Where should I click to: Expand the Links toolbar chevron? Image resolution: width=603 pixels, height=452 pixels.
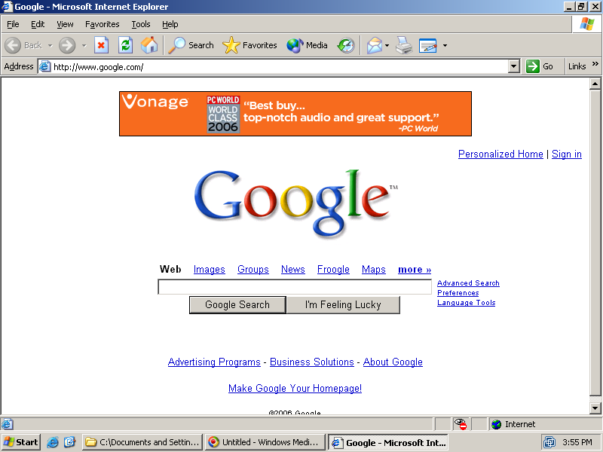pos(595,64)
